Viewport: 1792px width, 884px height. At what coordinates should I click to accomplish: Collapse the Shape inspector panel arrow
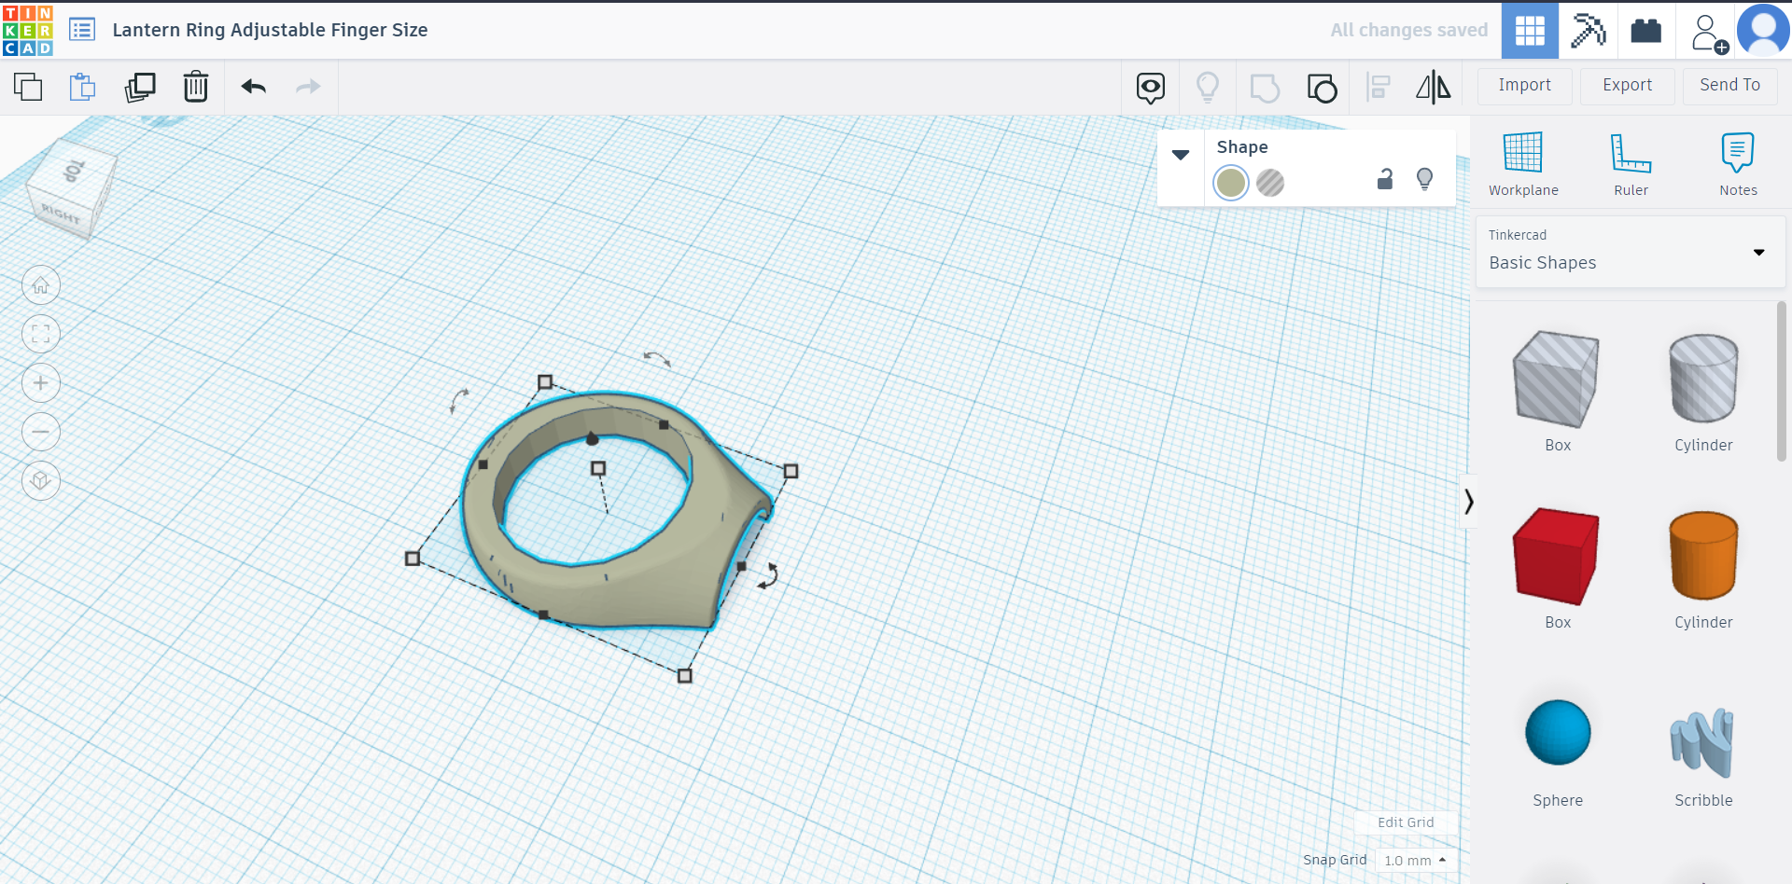pos(1181,155)
